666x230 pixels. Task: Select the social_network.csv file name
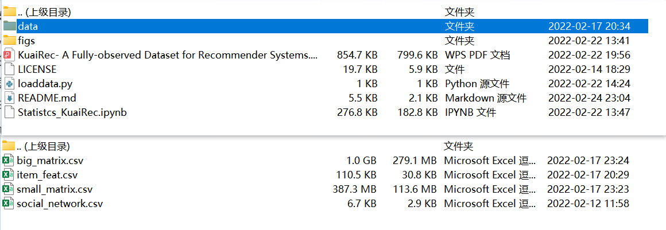(x=60, y=204)
